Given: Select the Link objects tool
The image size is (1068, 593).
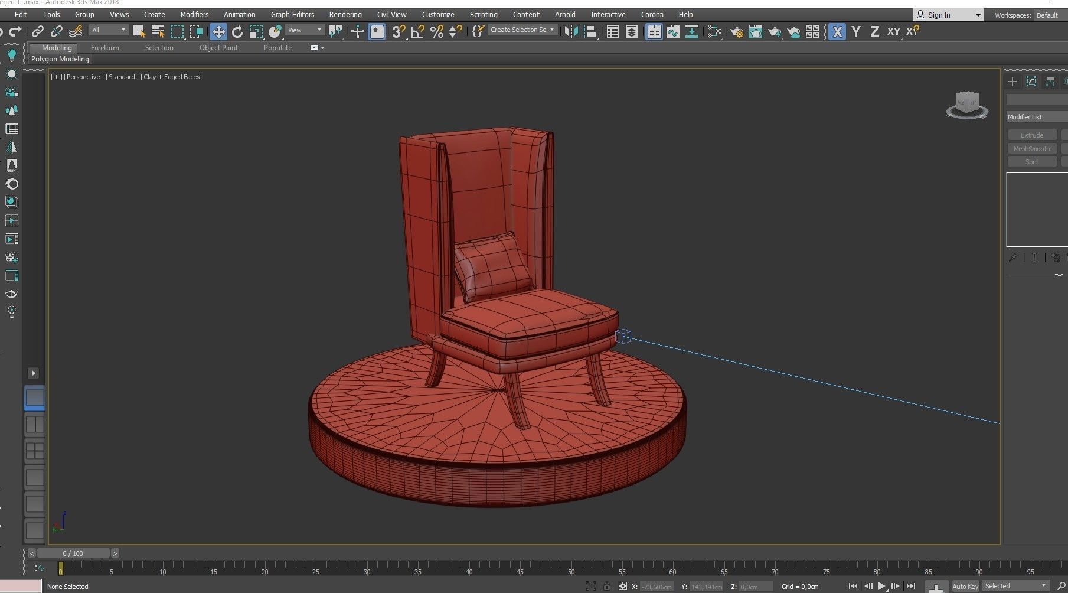Looking at the screenshot, I should coord(38,31).
